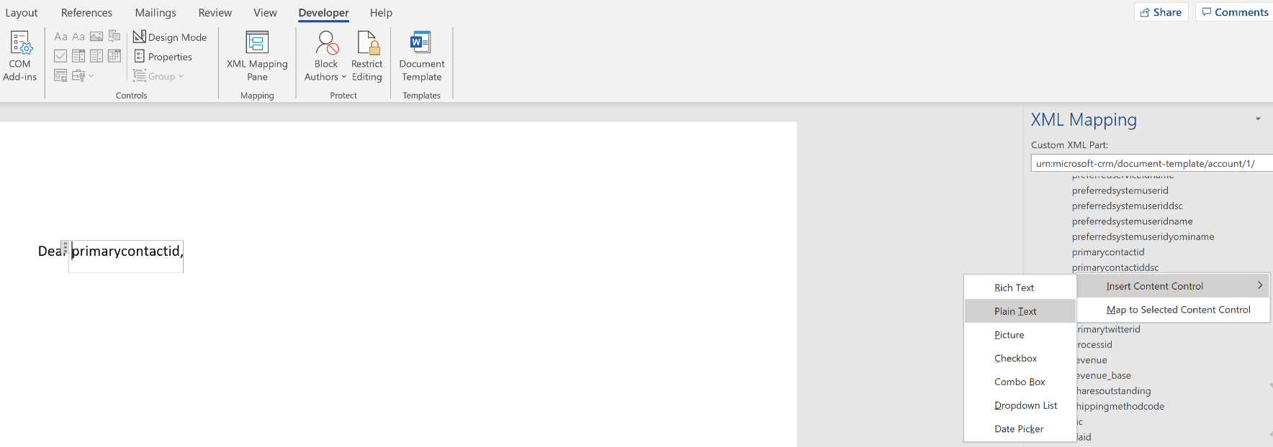Select the preferredsystemuseridyominame XML field
This screenshot has width=1273, height=447.
click(x=1143, y=236)
